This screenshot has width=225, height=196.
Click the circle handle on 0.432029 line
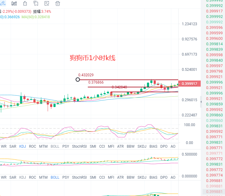78,80
